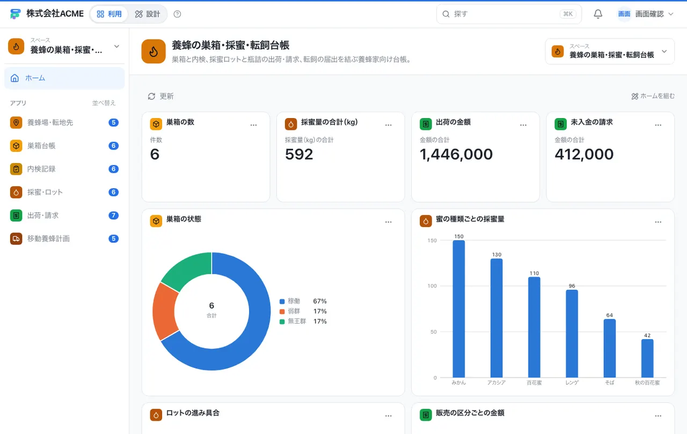
Task: Open the 販売の区分ごとの金額 card options menu
Action: coord(658,416)
